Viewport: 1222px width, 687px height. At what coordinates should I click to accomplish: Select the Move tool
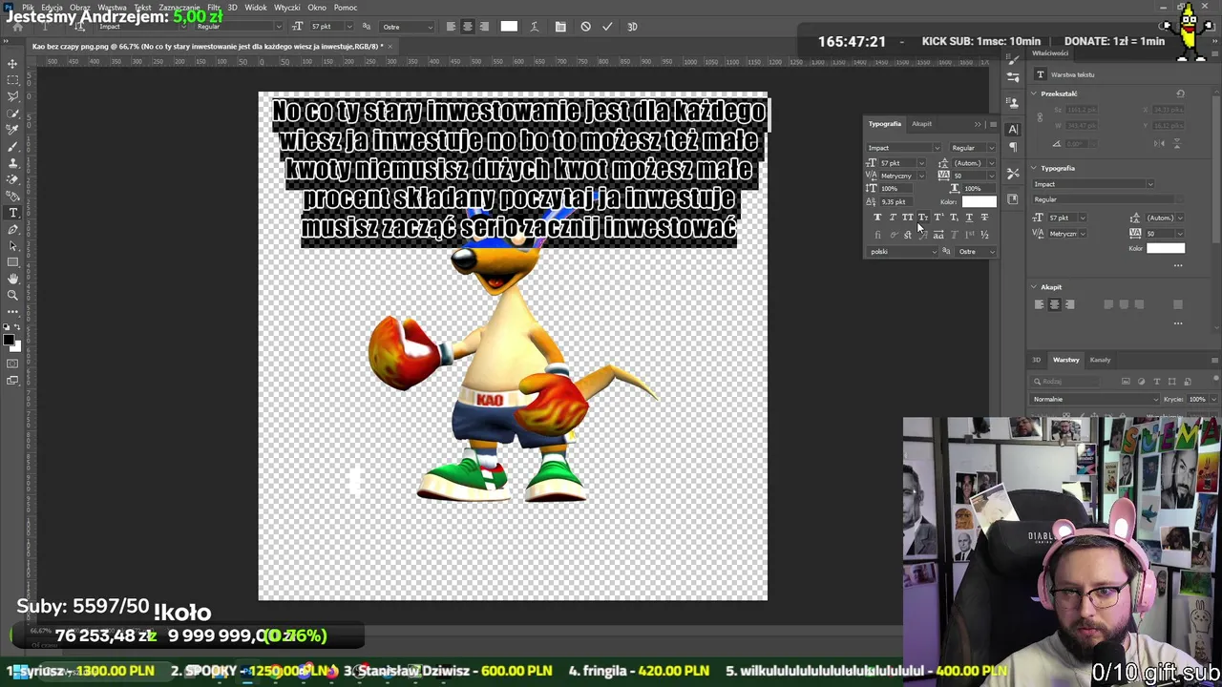[x=12, y=63]
